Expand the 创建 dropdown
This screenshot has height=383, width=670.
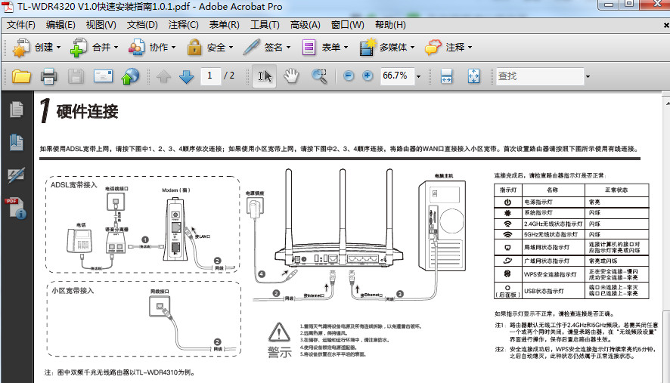pyautogui.click(x=58, y=48)
